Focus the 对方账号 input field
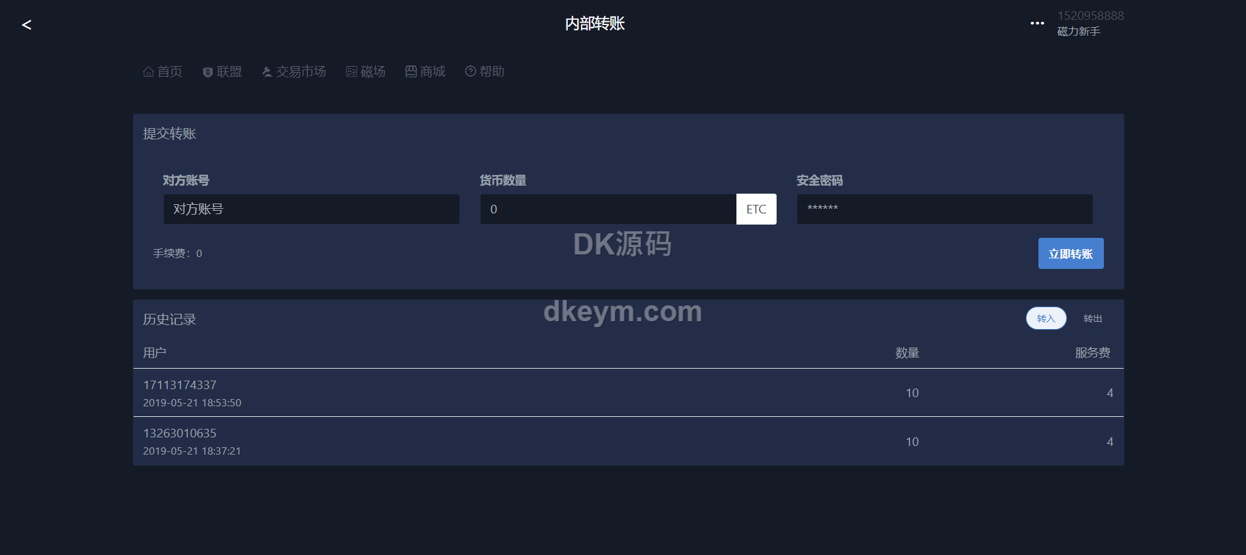This screenshot has width=1246, height=555. (x=311, y=209)
